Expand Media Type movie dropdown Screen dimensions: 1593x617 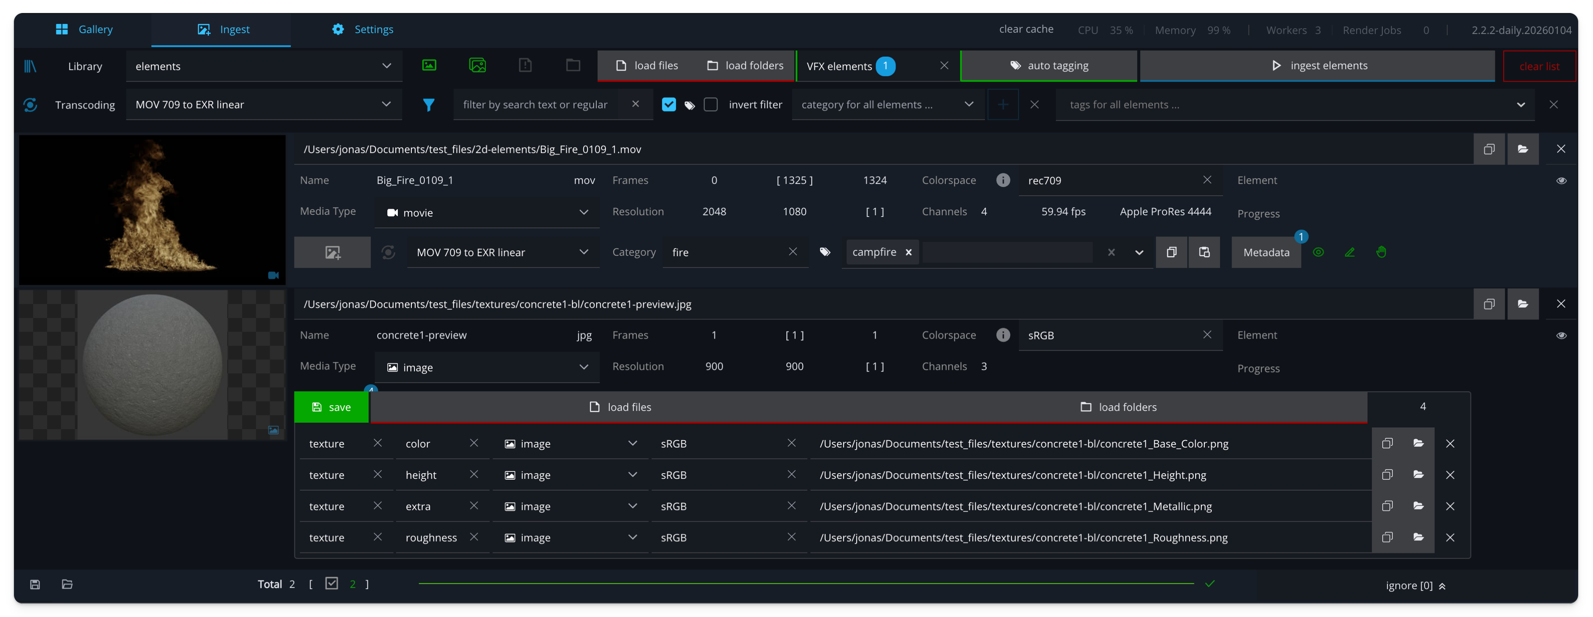(487, 213)
